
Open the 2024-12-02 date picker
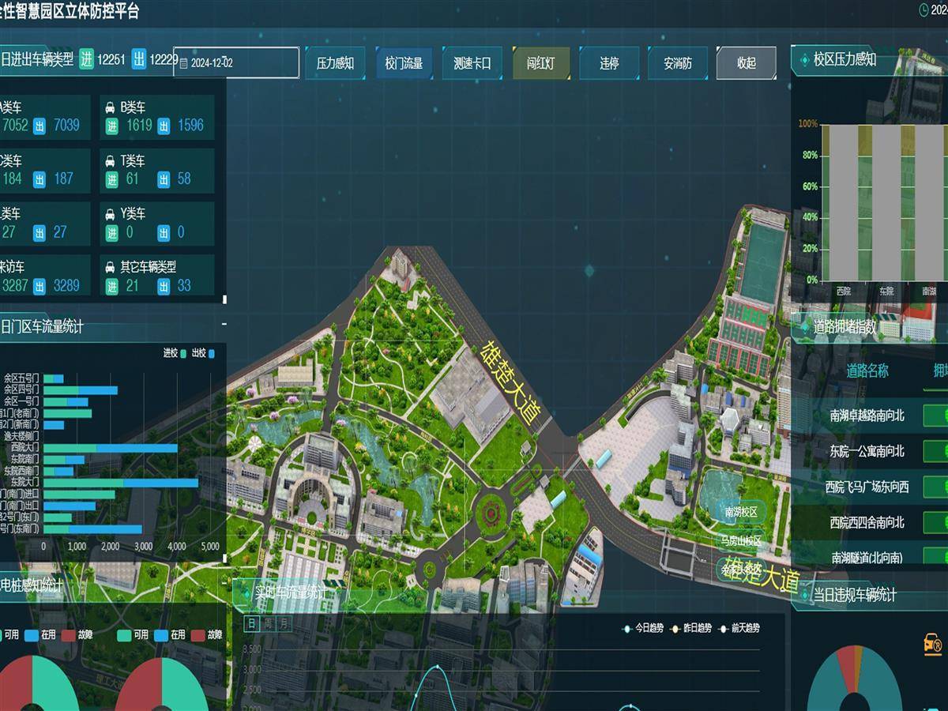pos(236,63)
